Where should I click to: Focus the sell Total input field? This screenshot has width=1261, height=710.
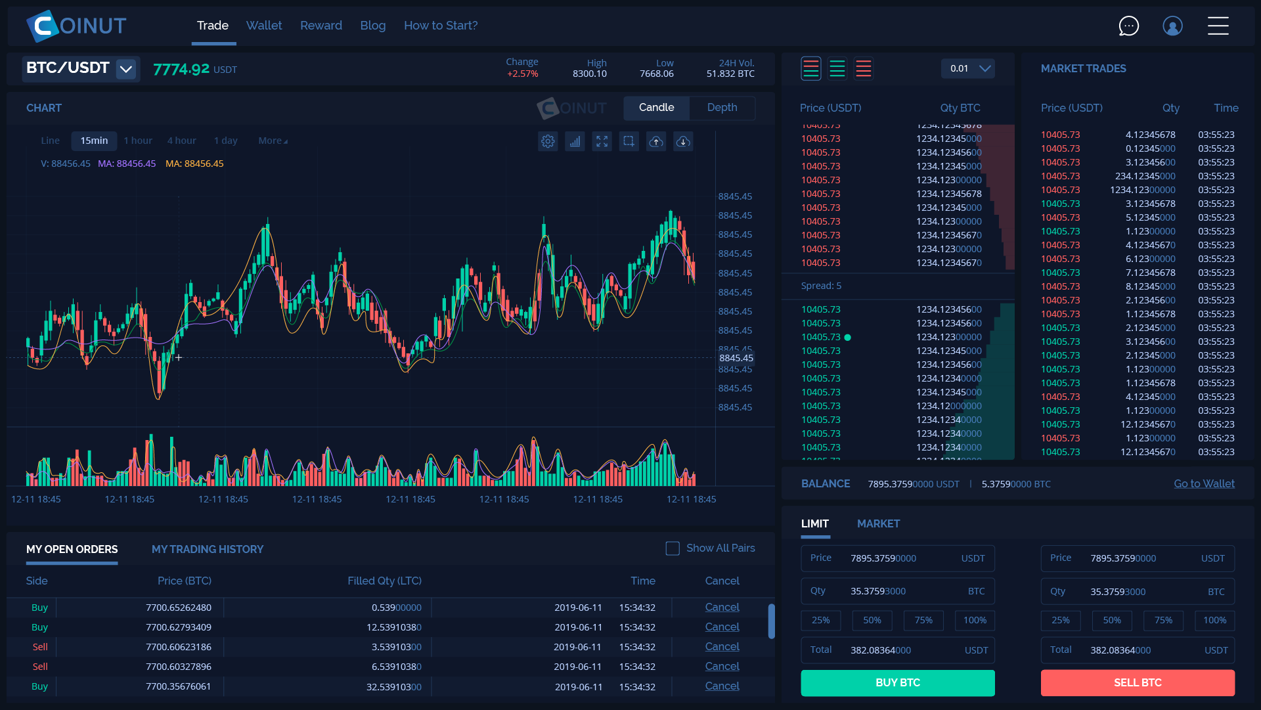(1138, 650)
